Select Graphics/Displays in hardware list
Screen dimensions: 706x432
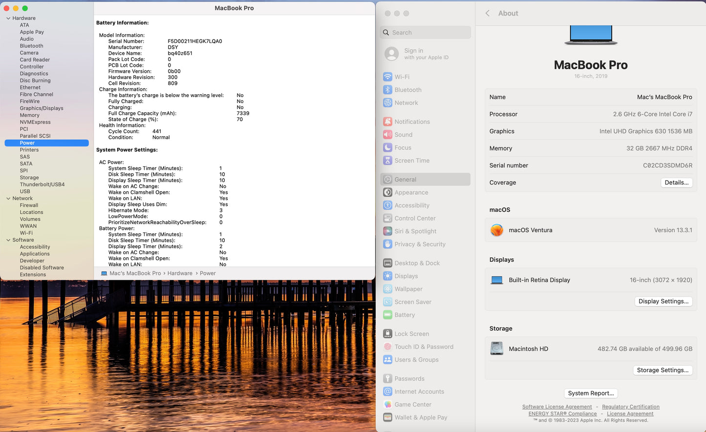[42, 108]
